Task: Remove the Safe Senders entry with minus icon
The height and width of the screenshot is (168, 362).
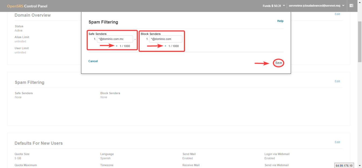Action: click(x=135, y=39)
